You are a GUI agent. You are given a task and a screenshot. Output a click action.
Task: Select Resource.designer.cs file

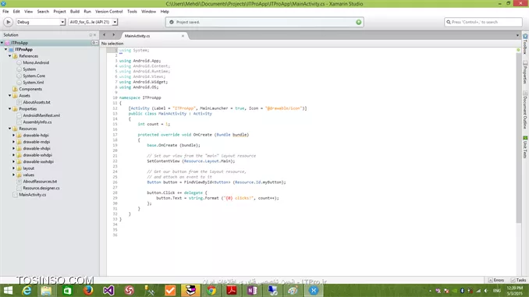(41, 188)
